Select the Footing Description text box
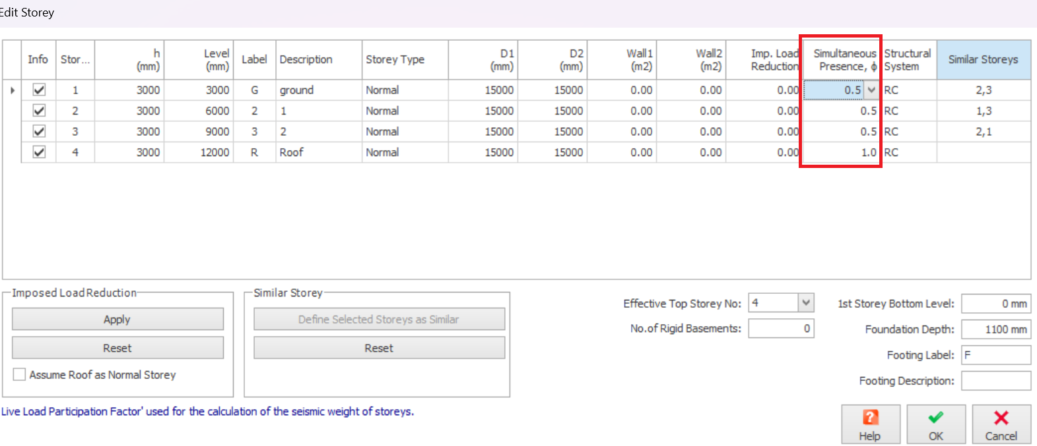This screenshot has width=1037, height=446. click(x=995, y=381)
